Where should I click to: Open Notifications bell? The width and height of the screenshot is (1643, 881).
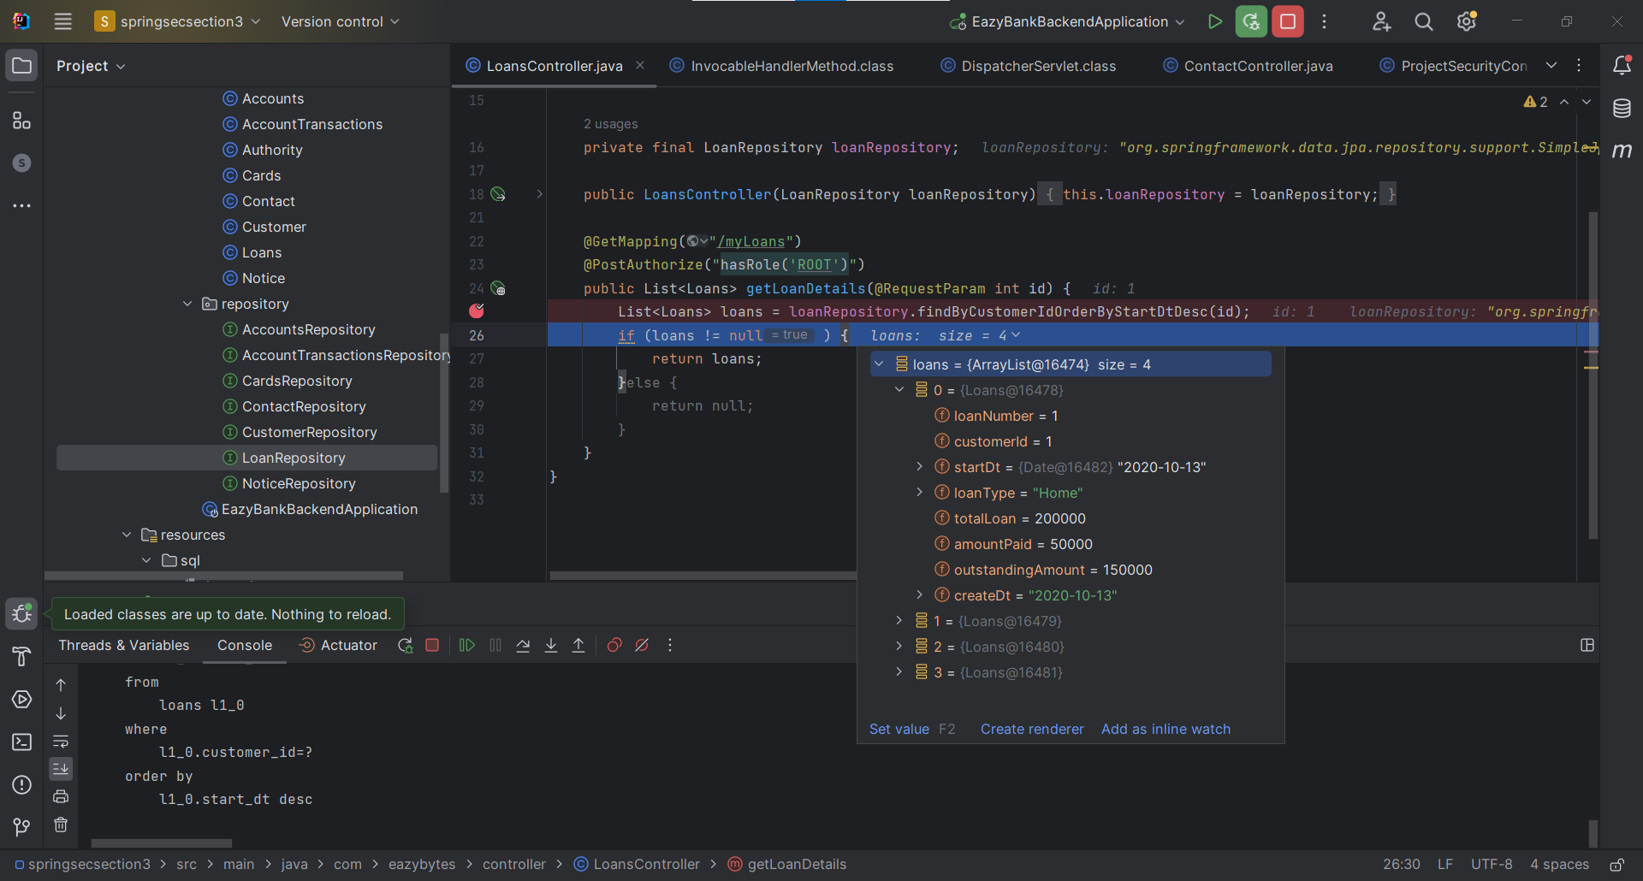pos(1622,65)
